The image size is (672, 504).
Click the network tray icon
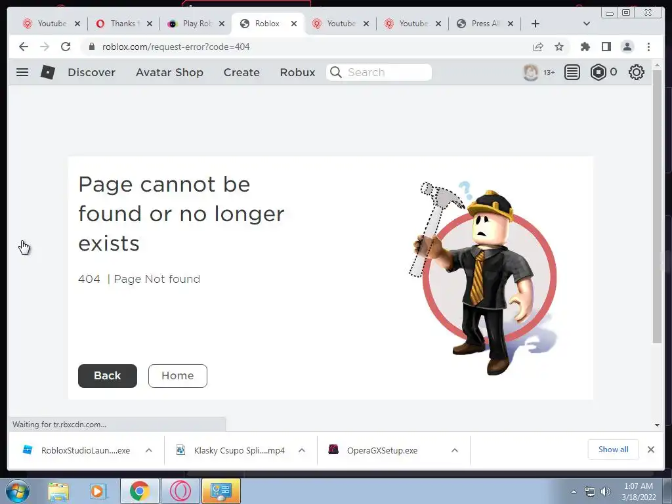coord(590,492)
